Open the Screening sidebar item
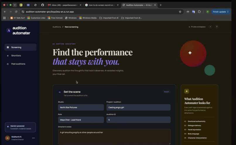 20,47
